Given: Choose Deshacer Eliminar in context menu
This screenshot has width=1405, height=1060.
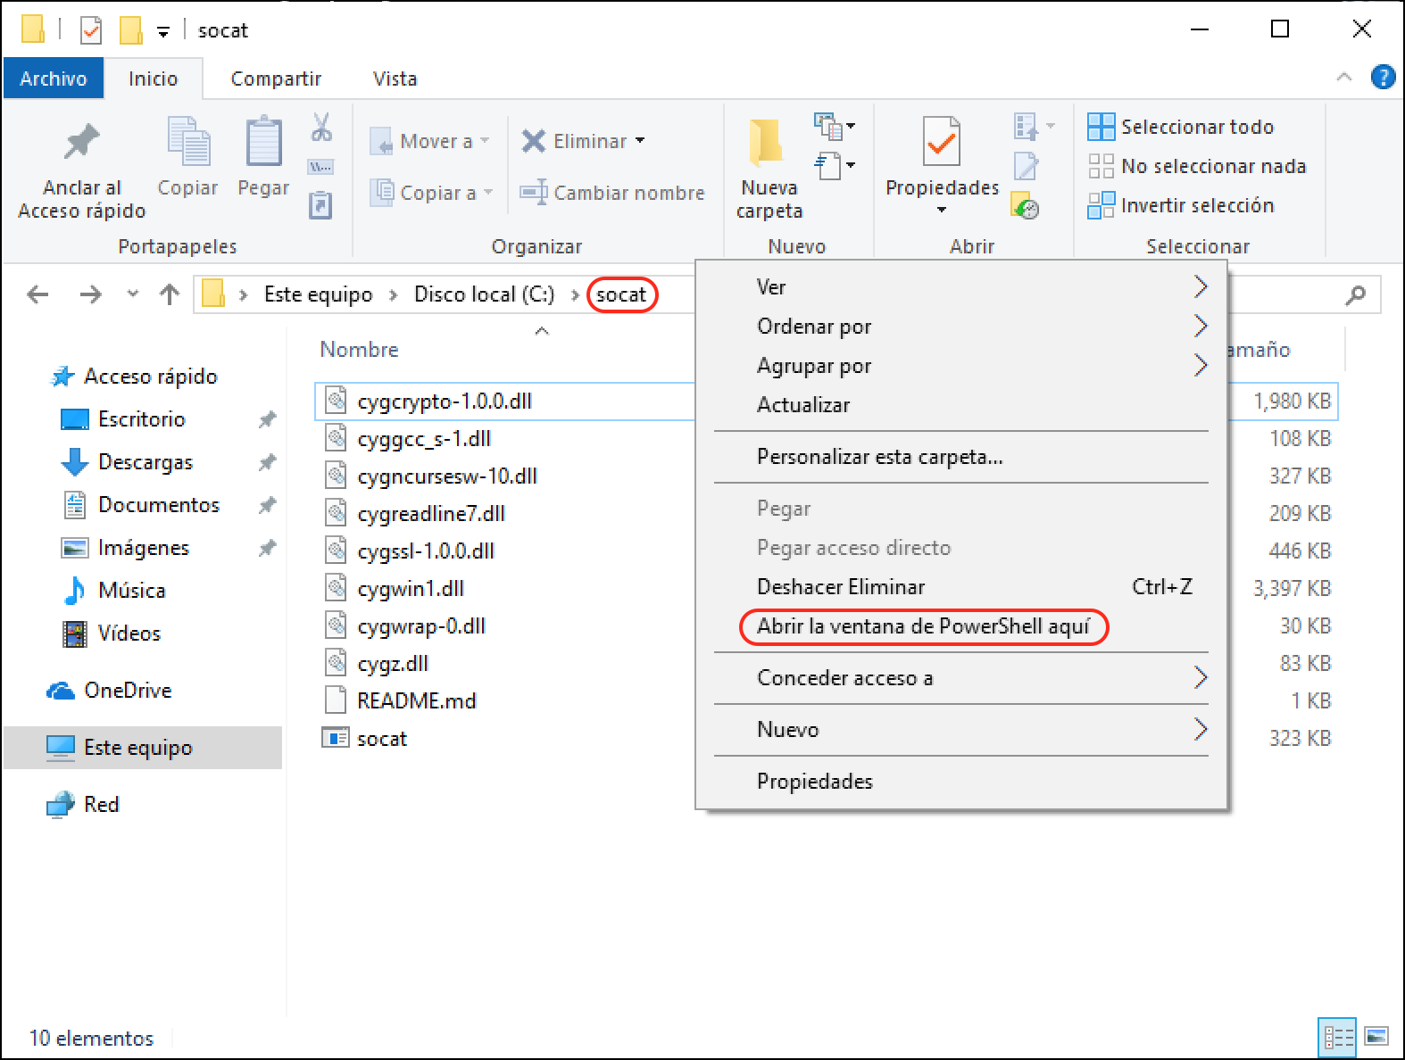Looking at the screenshot, I should click(961, 586).
